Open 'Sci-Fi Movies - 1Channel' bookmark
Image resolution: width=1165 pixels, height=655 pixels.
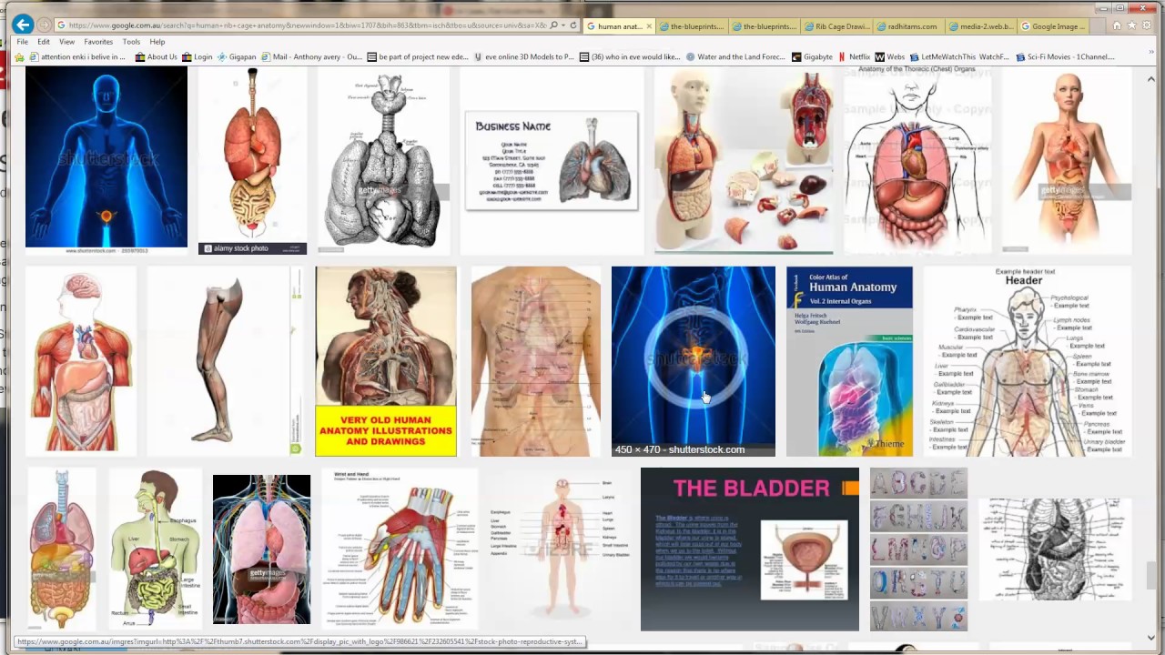coord(1067,56)
